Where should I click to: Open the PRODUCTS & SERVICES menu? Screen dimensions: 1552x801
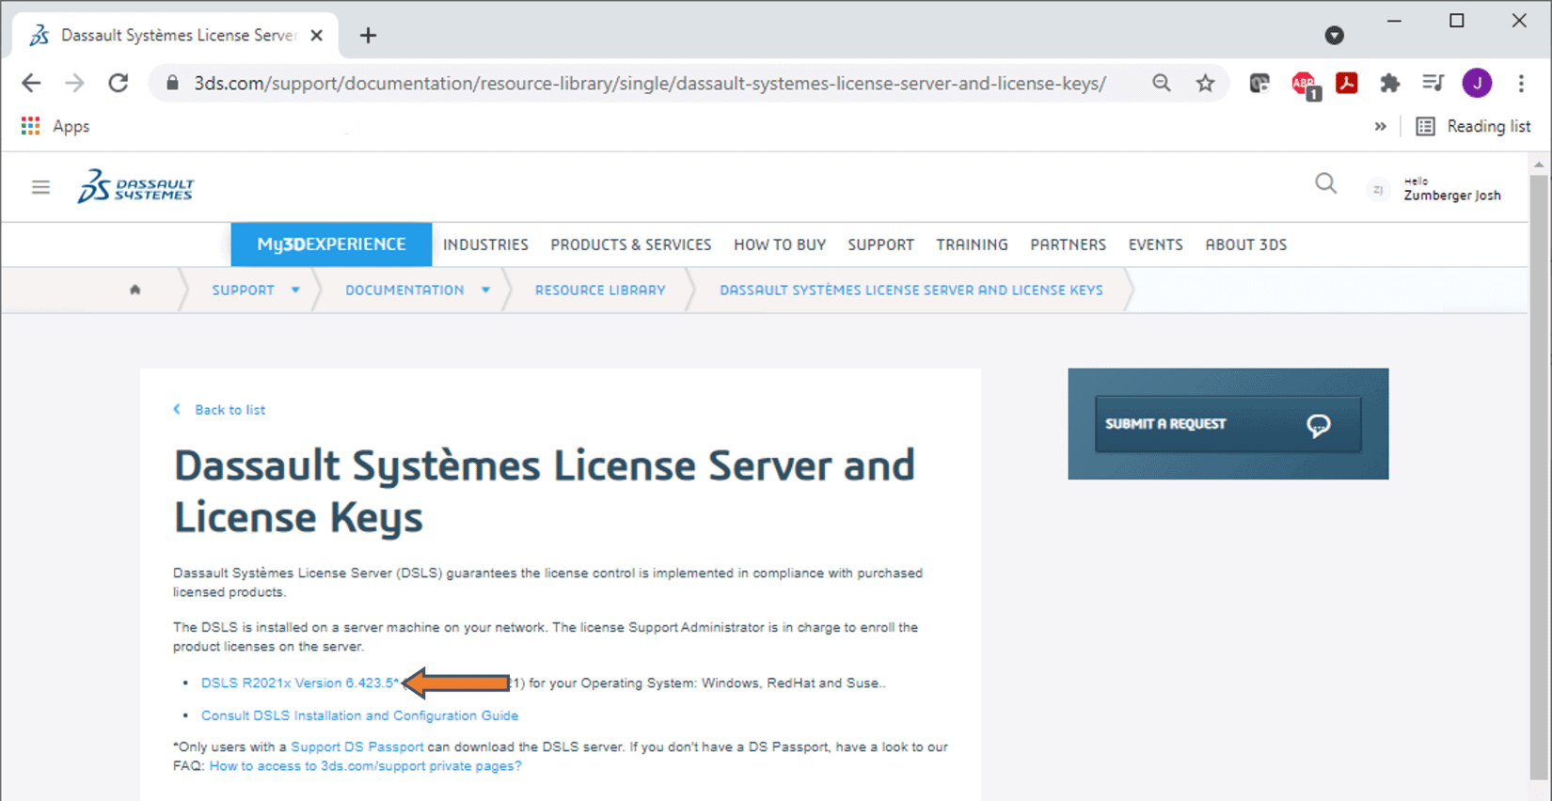click(630, 244)
